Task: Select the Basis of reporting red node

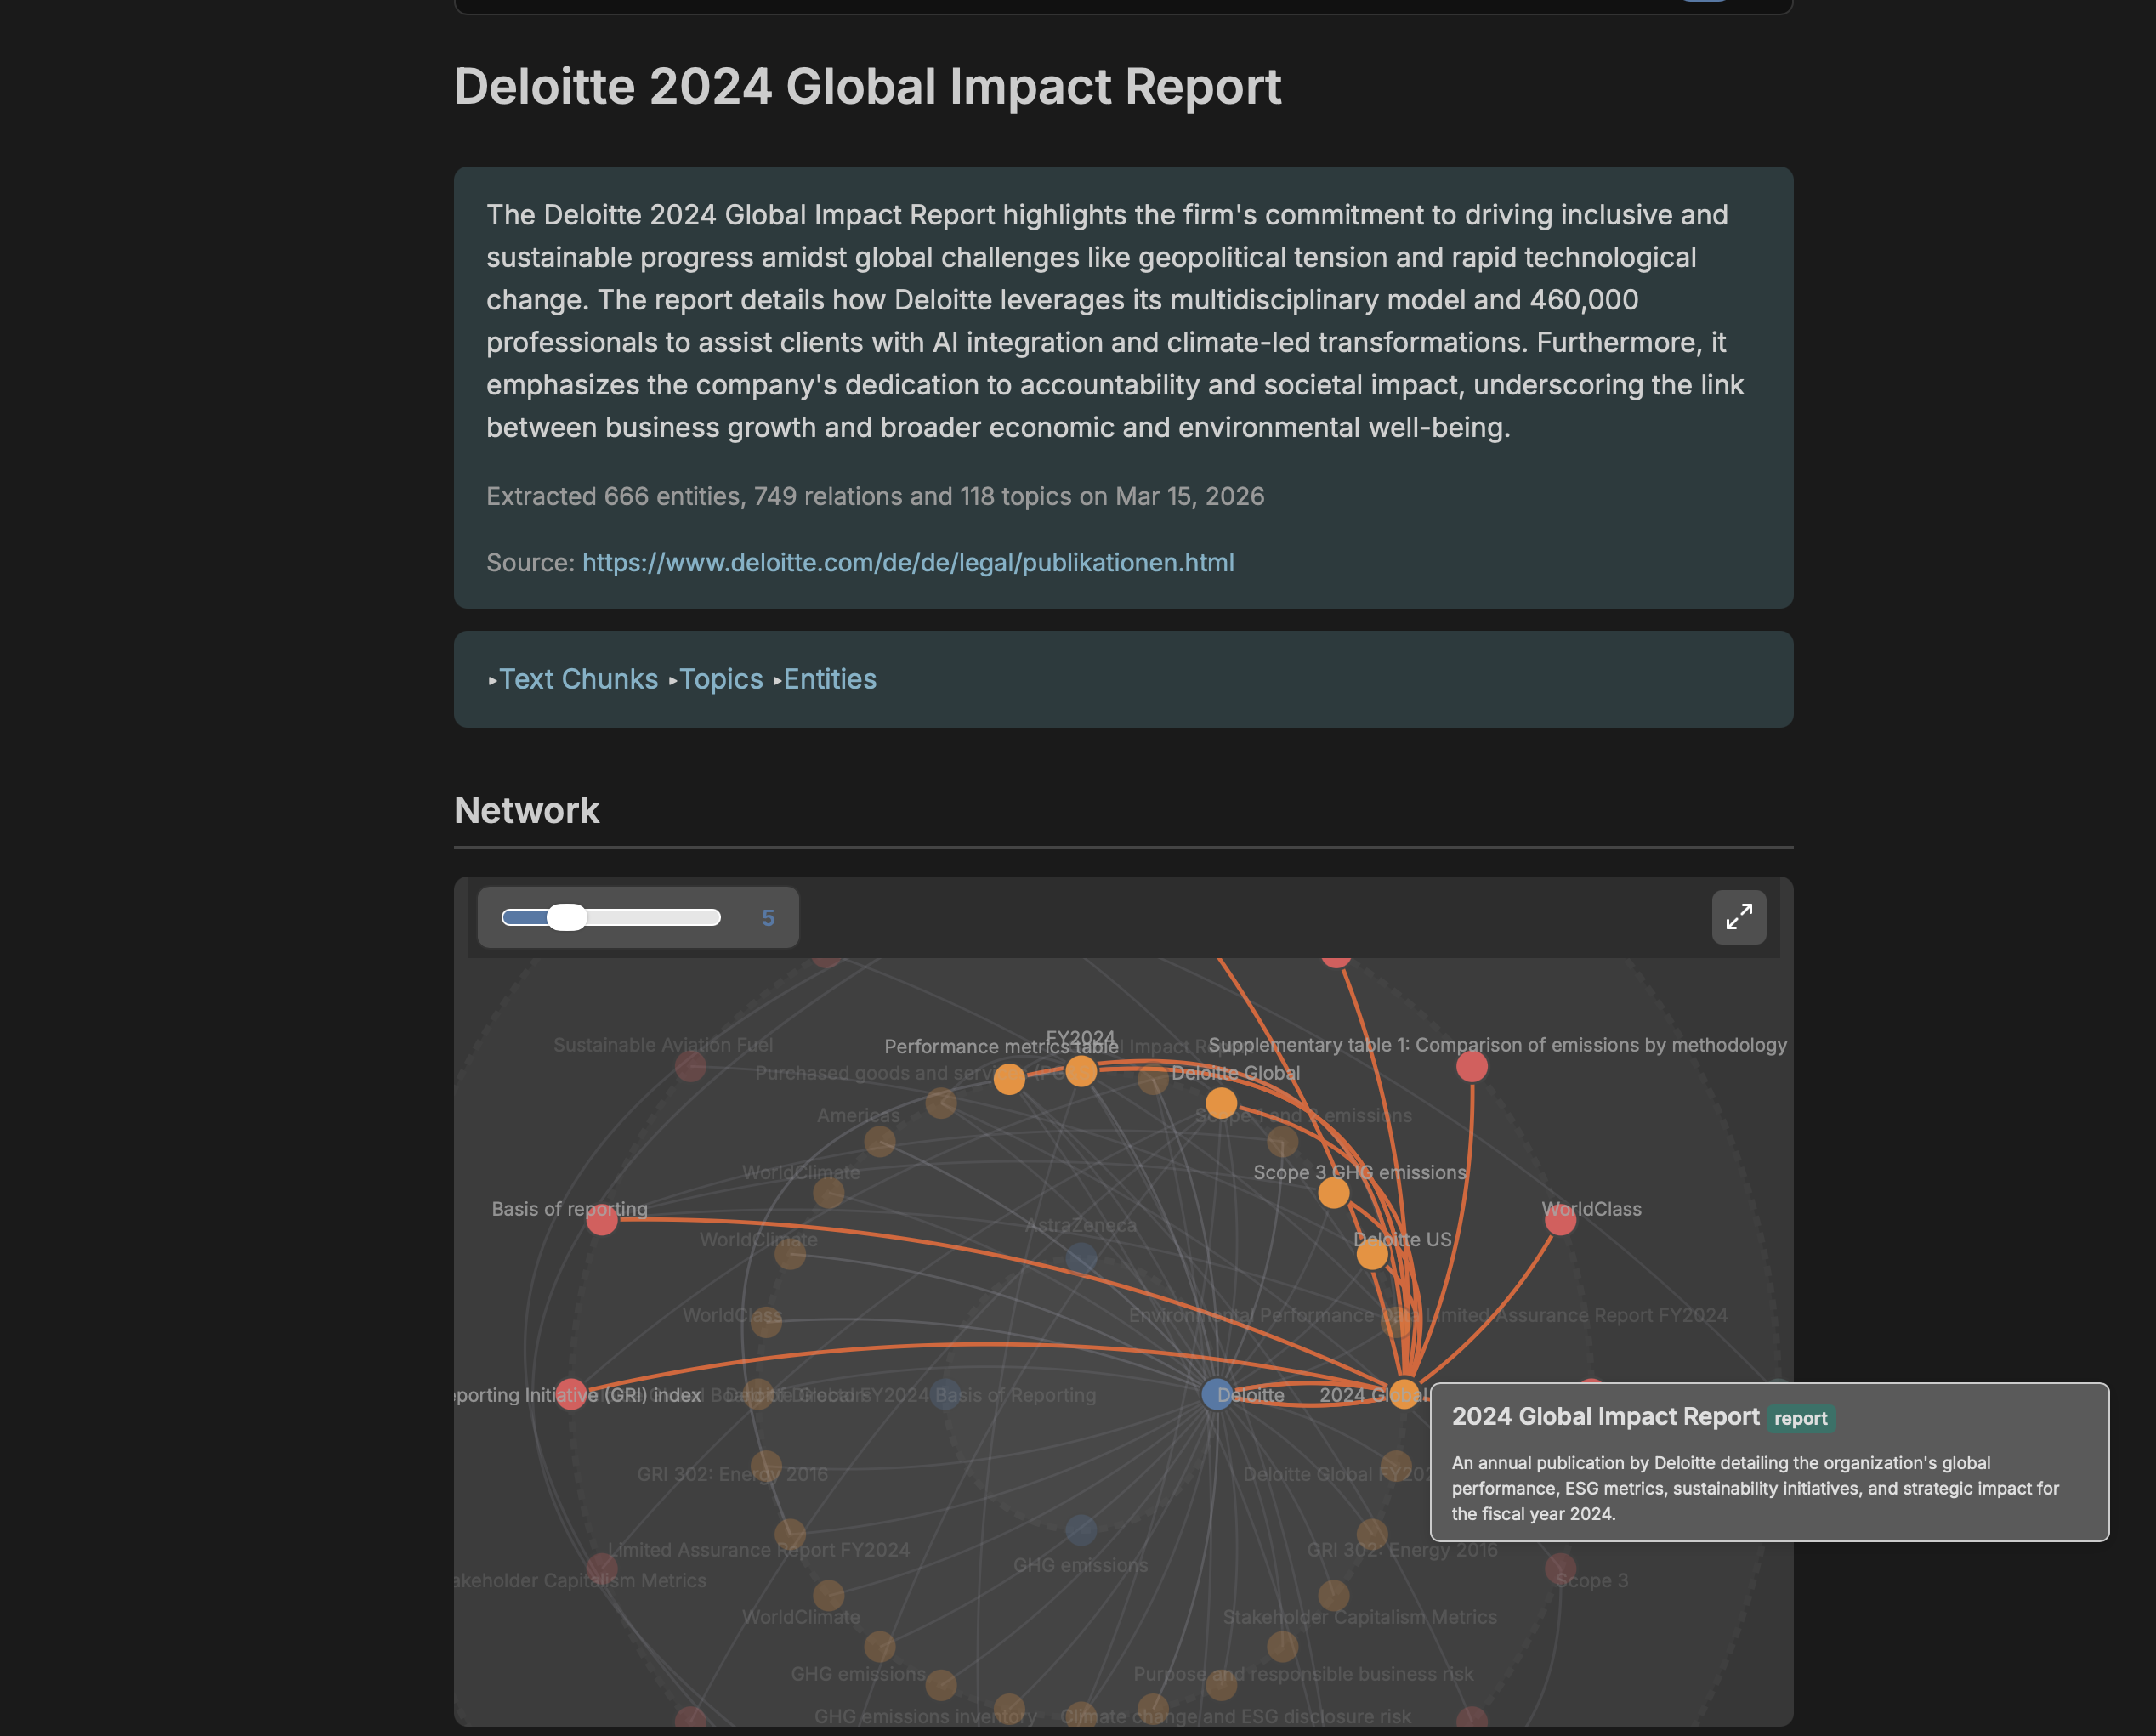Action: (602, 1220)
